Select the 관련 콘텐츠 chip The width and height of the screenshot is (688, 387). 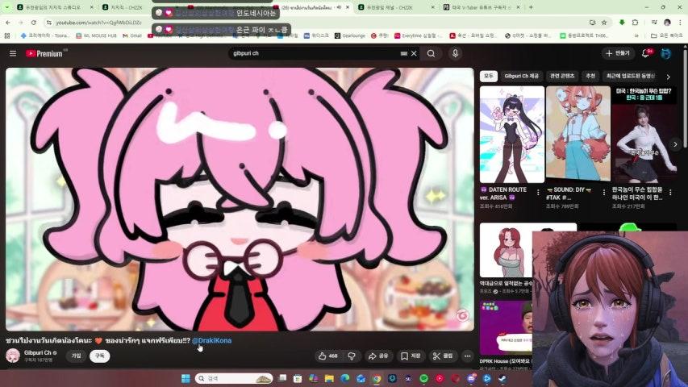[562, 76]
